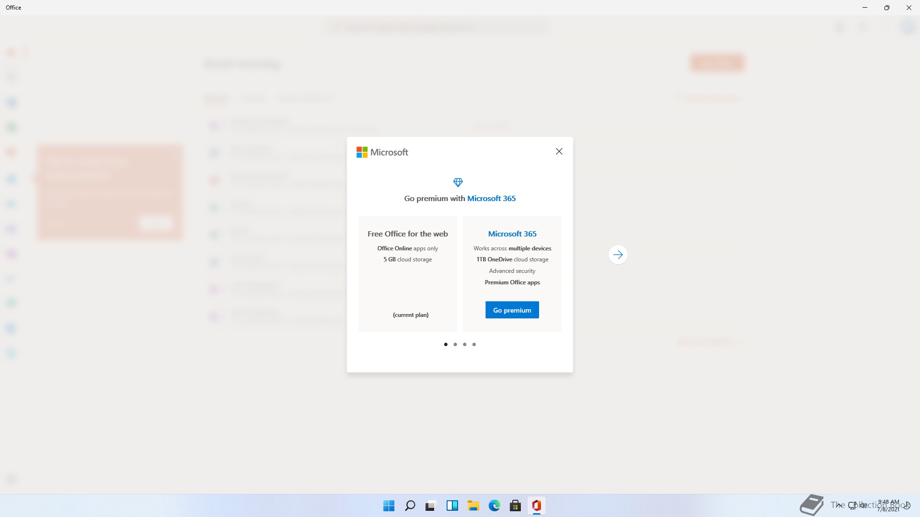Select the second carousel dot
The image size is (920, 517).
coord(455,344)
